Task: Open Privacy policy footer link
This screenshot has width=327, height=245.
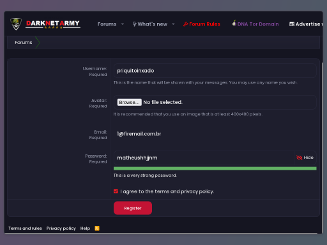Action: 61,228
